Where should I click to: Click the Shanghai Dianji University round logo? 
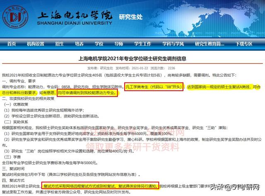pyautogui.click(x=15, y=17)
